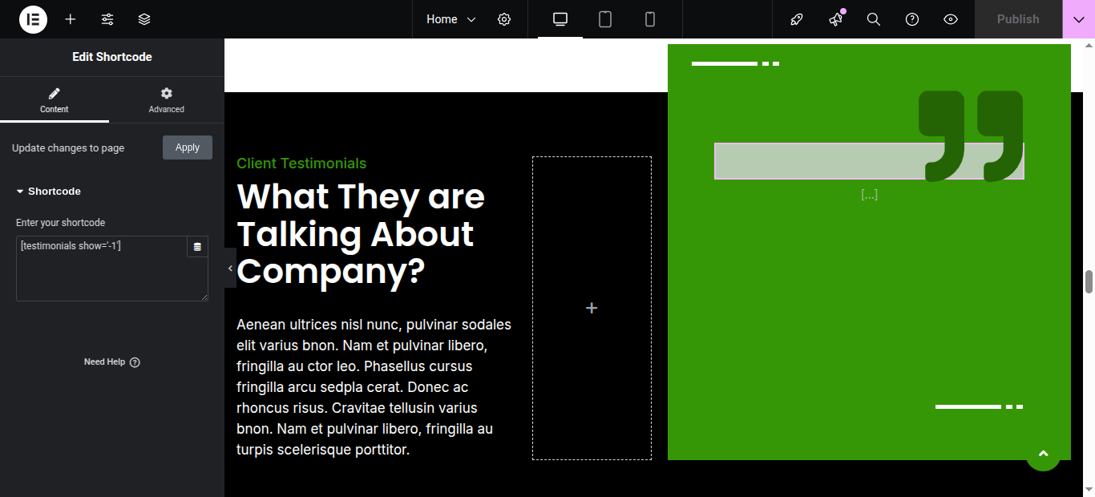Viewport: 1095px width, 497px height.
Task: Open the Finder search icon
Action: click(874, 19)
